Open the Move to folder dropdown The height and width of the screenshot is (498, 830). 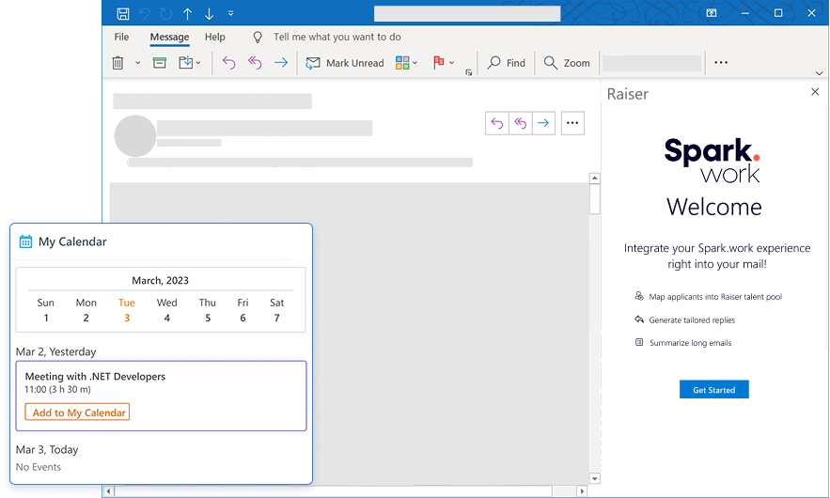coord(190,63)
